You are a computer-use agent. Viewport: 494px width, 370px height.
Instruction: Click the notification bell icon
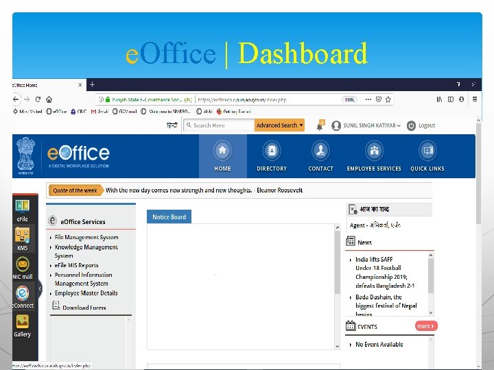(320, 125)
